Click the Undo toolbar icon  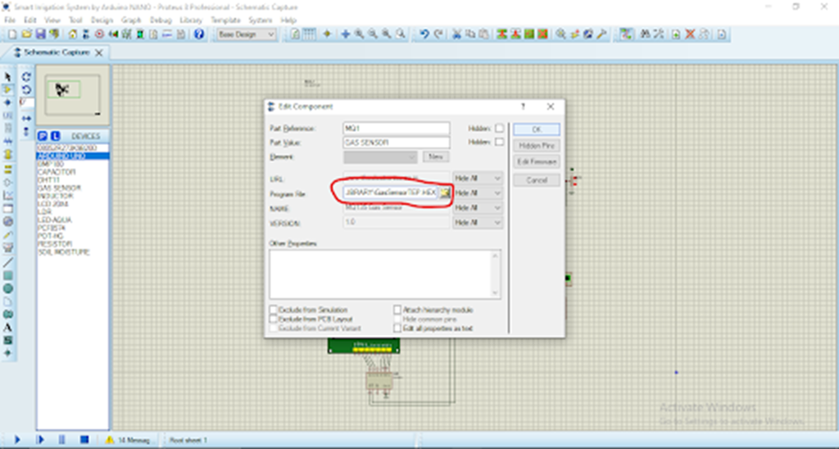(424, 34)
